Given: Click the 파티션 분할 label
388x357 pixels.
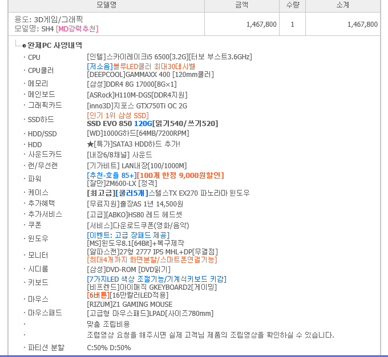Looking at the screenshot, I should [46, 348].
